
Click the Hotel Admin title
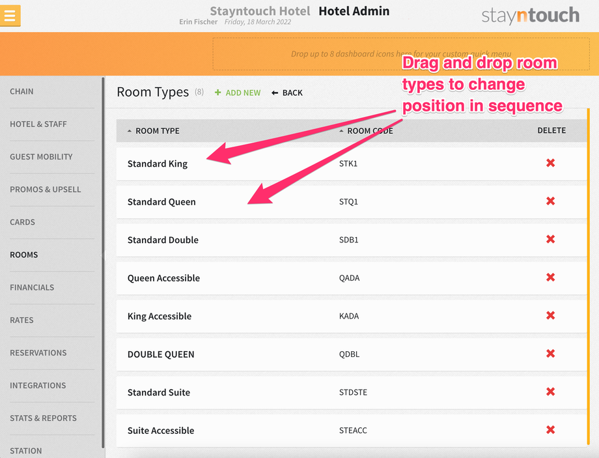[354, 11]
